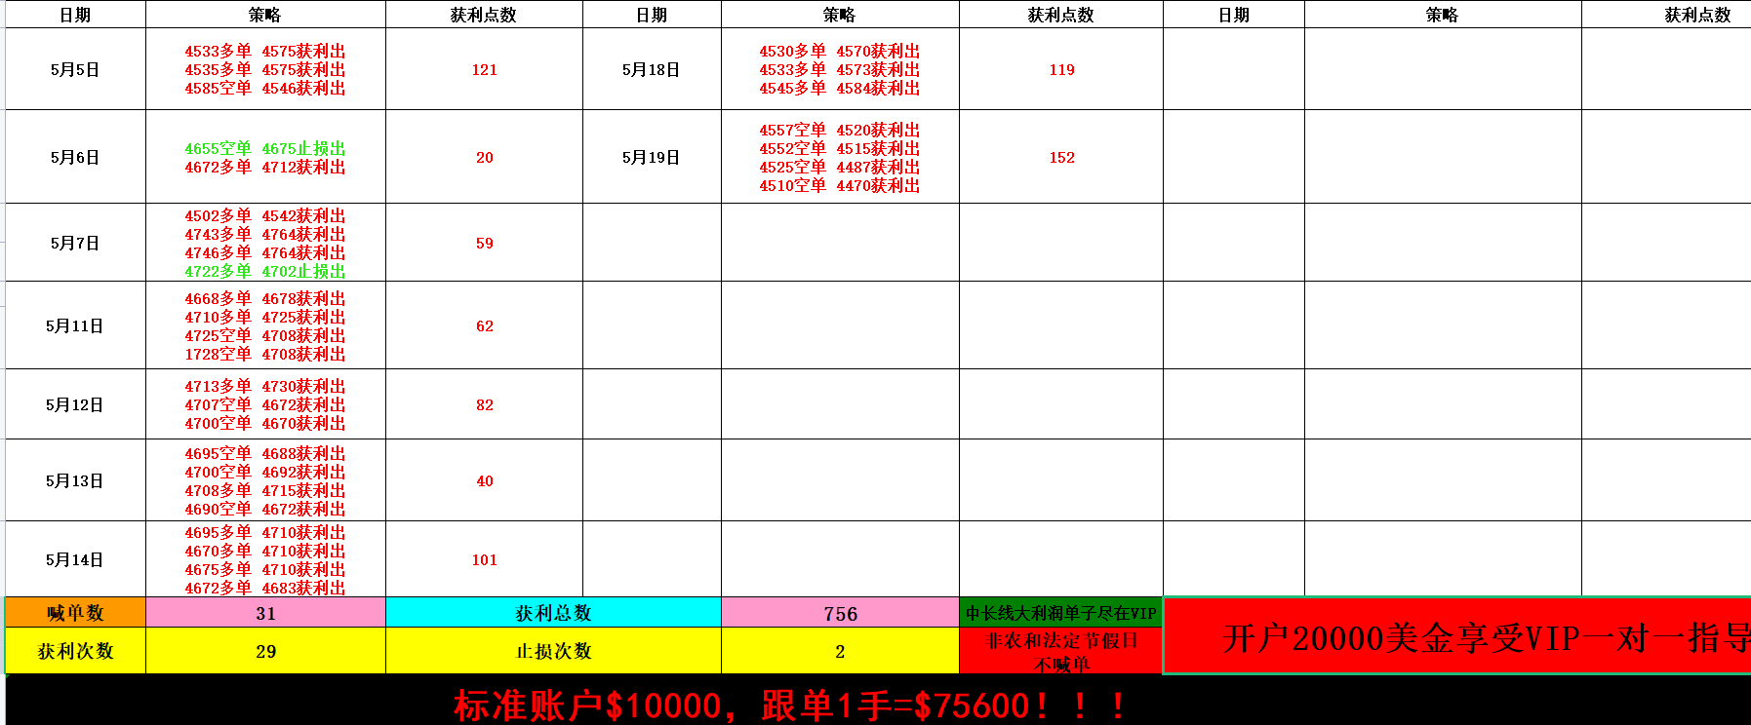
Task: Click the yellow cell showing 2
Action: coord(840,650)
